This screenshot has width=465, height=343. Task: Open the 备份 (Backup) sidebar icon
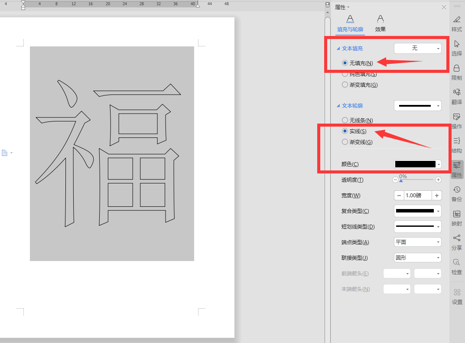pos(457,194)
